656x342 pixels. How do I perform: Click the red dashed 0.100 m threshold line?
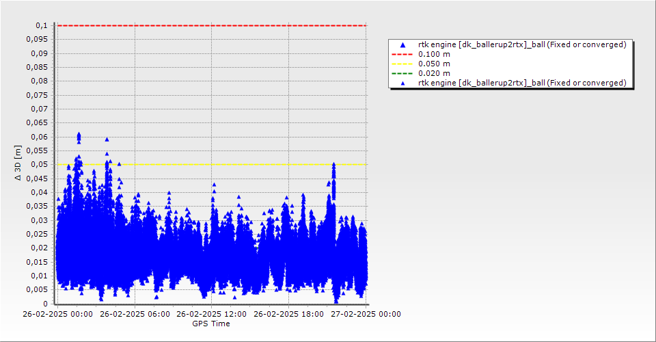click(x=212, y=25)
